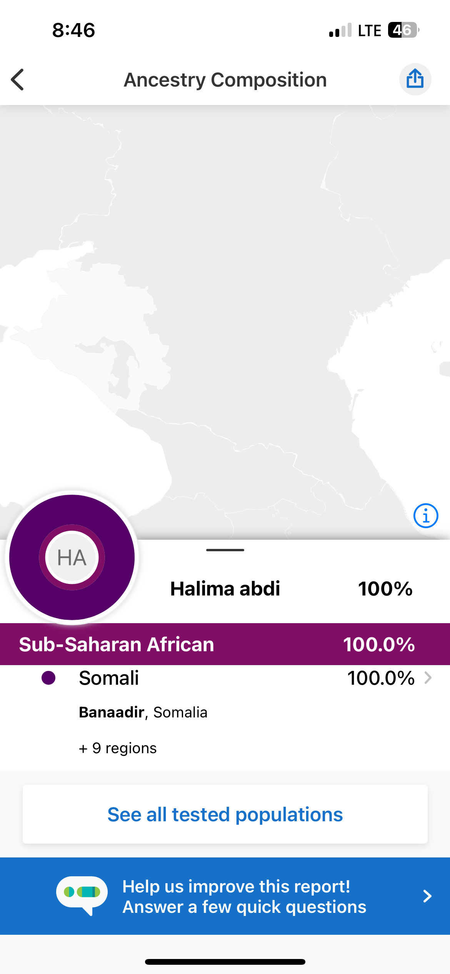Tap the battery indicator in status bar
This screenshot has width=450, height=974.
tap(403, 30)
